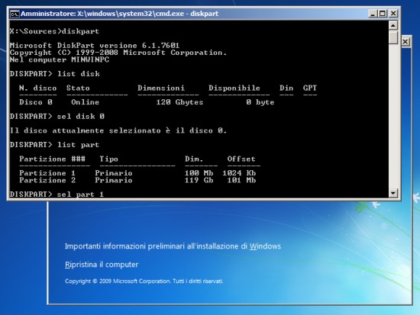The height and width of the screenshot is (315, 420).
Task: Click the GPT column header
Action: coord(310,88)
